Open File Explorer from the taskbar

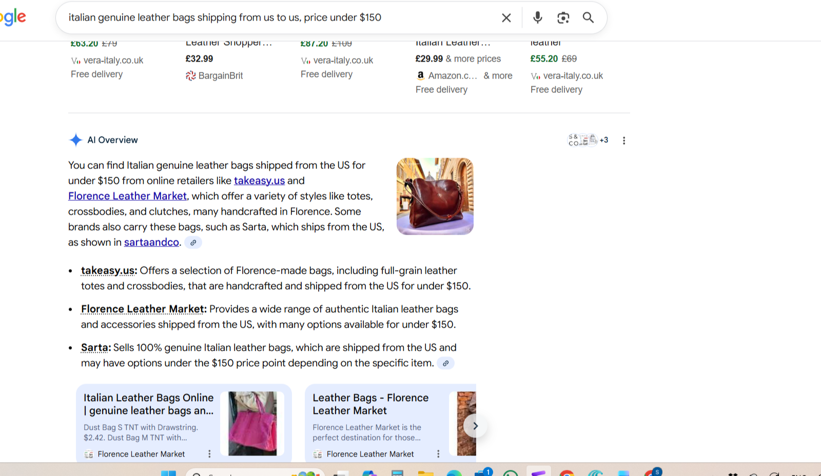point(425,473)
